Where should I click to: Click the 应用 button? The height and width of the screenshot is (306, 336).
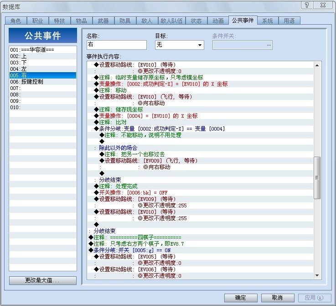[315, 298]
